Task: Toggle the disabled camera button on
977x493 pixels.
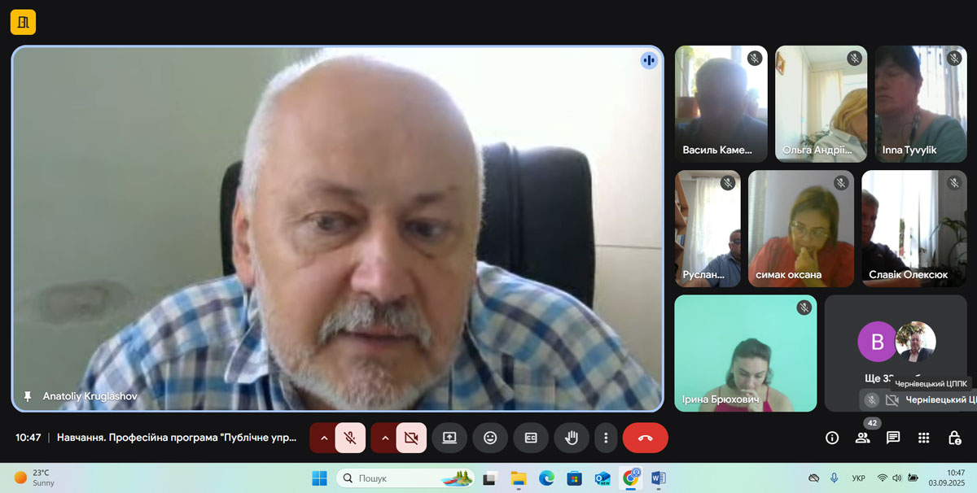Action: tap(411, 438)
